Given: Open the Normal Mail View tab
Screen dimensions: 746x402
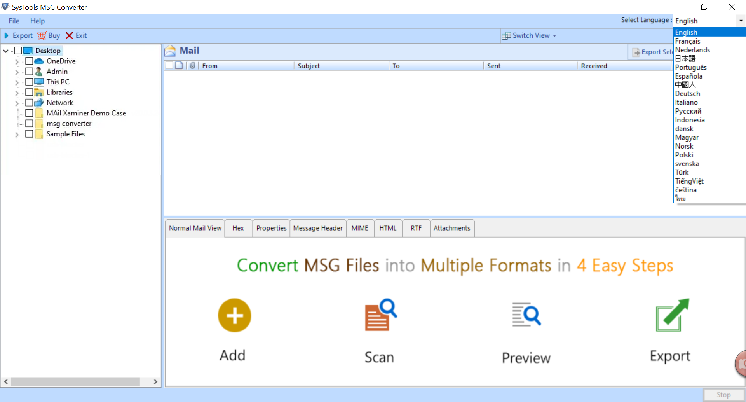Looking at the screenshot, I should [x=195, y=228].
